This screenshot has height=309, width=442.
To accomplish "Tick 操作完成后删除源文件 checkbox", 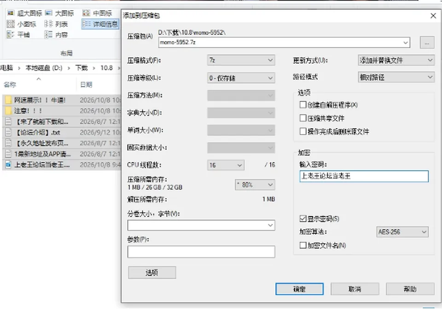I will [303, 131].
